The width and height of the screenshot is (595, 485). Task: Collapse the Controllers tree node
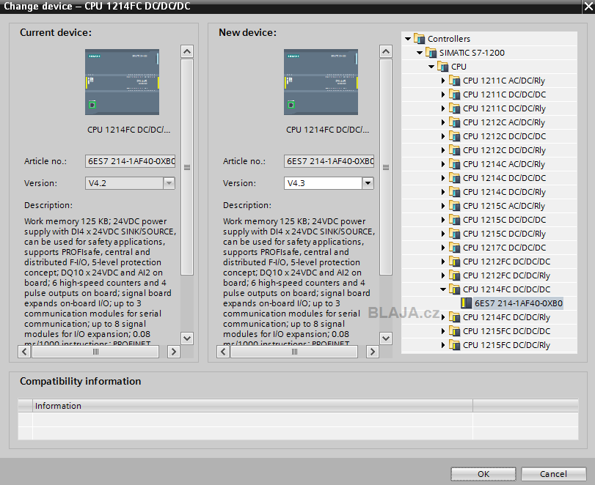(408, 39)
